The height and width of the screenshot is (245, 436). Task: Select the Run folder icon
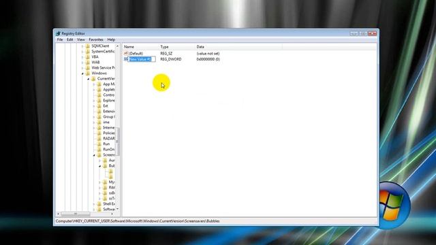[99, 144]
